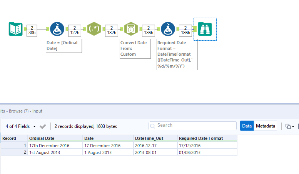
Task: Click the DateTime_Out column header
Action: coord(155,138)
